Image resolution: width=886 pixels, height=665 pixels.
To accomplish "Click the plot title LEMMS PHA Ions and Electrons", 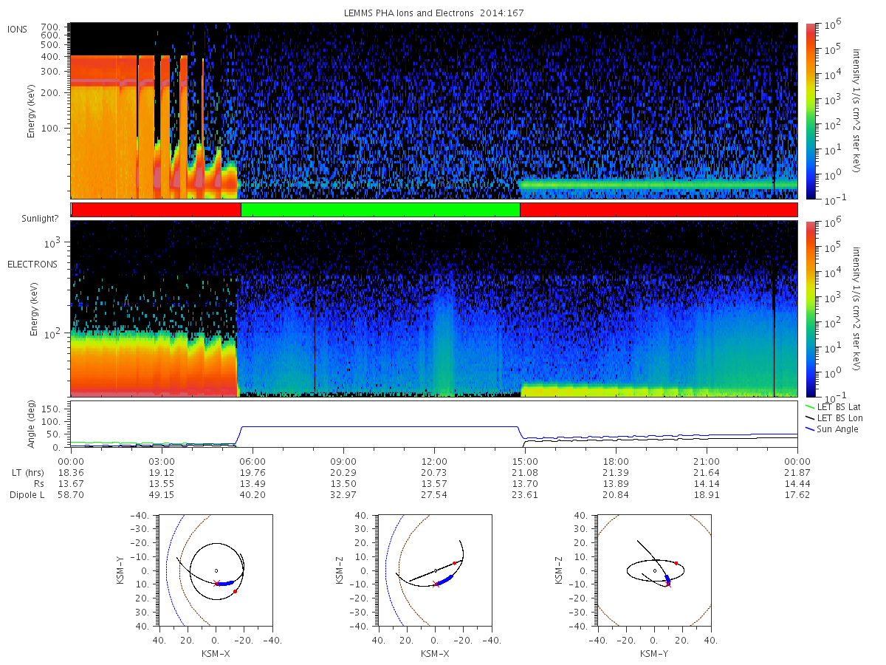I will tap(411, 13).
